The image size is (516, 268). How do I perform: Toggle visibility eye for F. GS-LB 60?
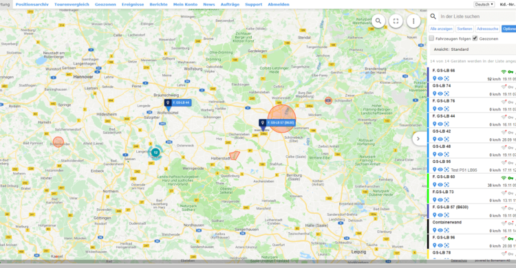(440, 185)
